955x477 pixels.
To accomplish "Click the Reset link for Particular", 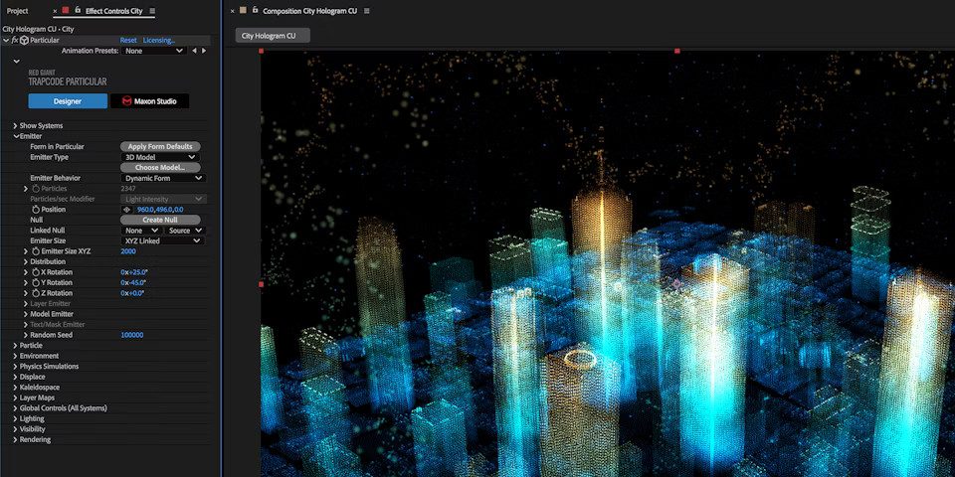I will point(128,41).
